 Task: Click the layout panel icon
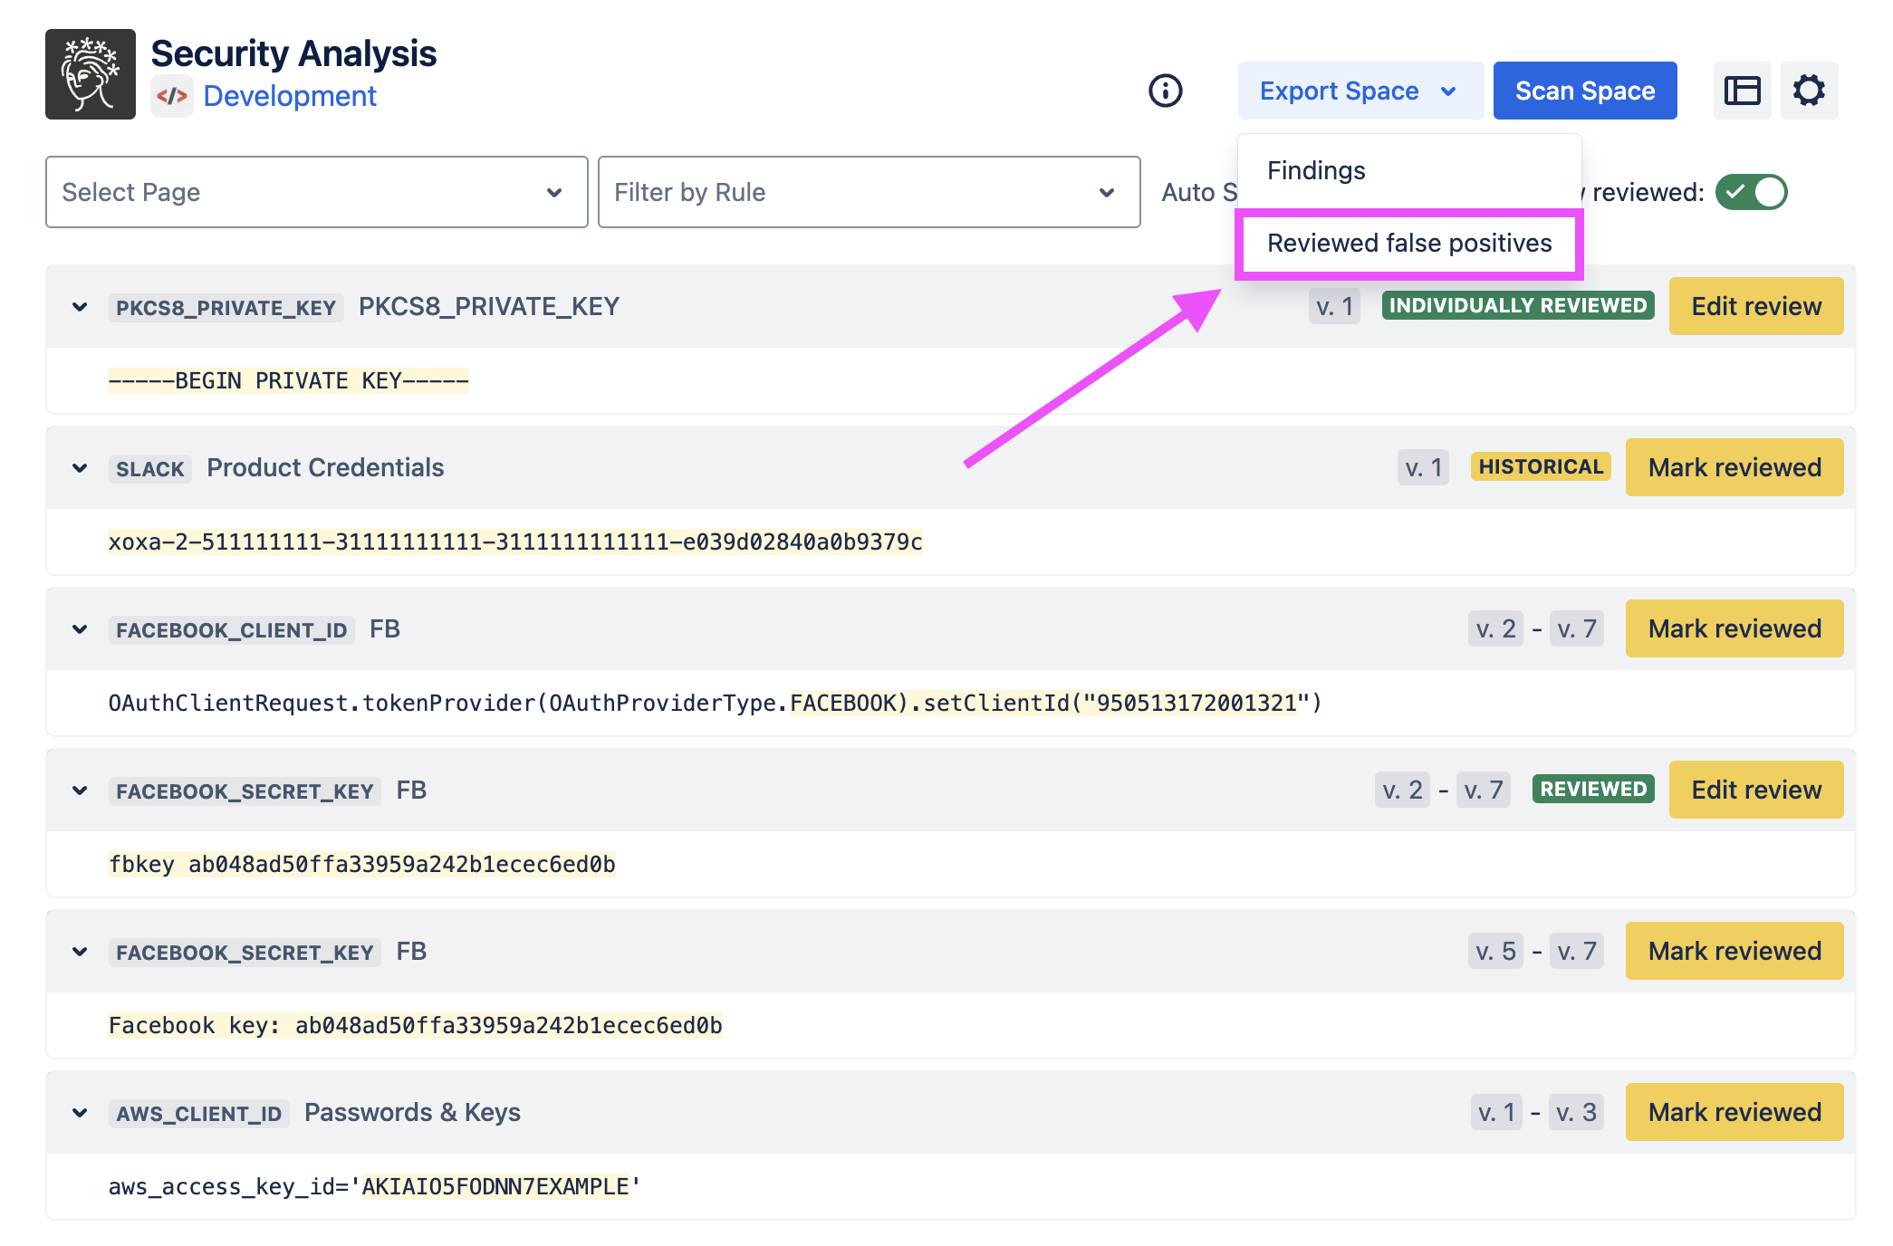[x=1742, y=91]
